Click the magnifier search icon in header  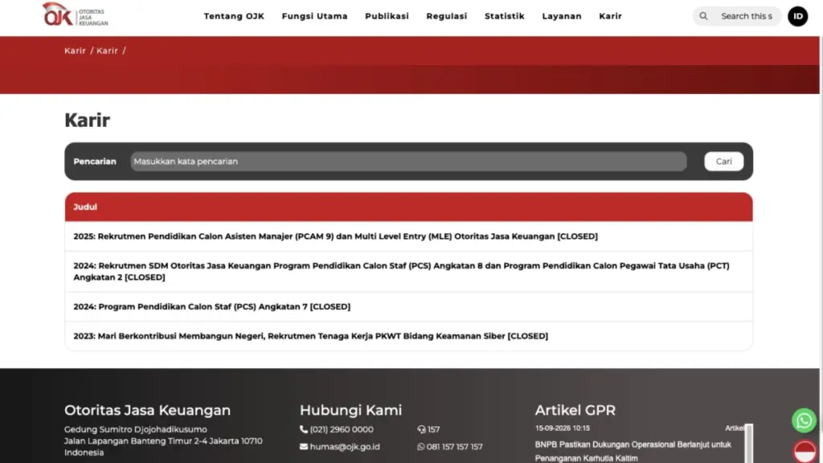pos(703,16)
